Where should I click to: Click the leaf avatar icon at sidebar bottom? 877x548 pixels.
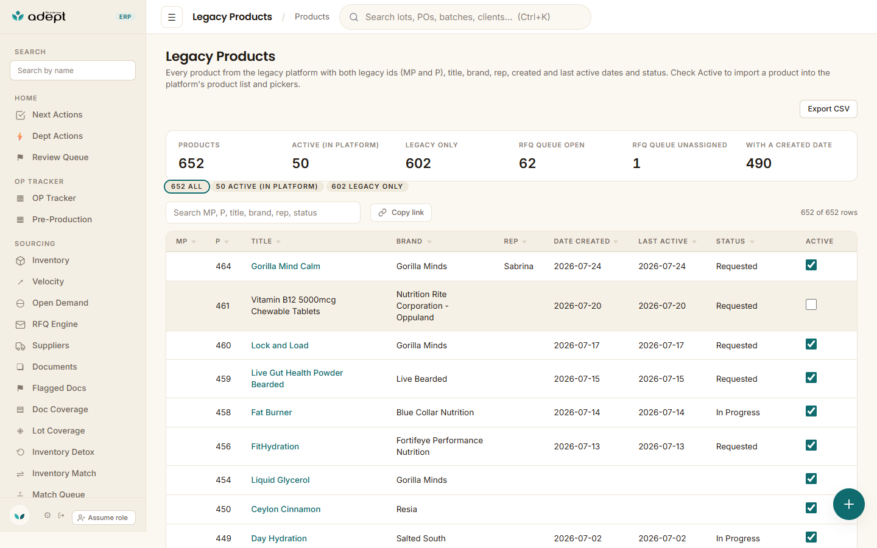19,516
